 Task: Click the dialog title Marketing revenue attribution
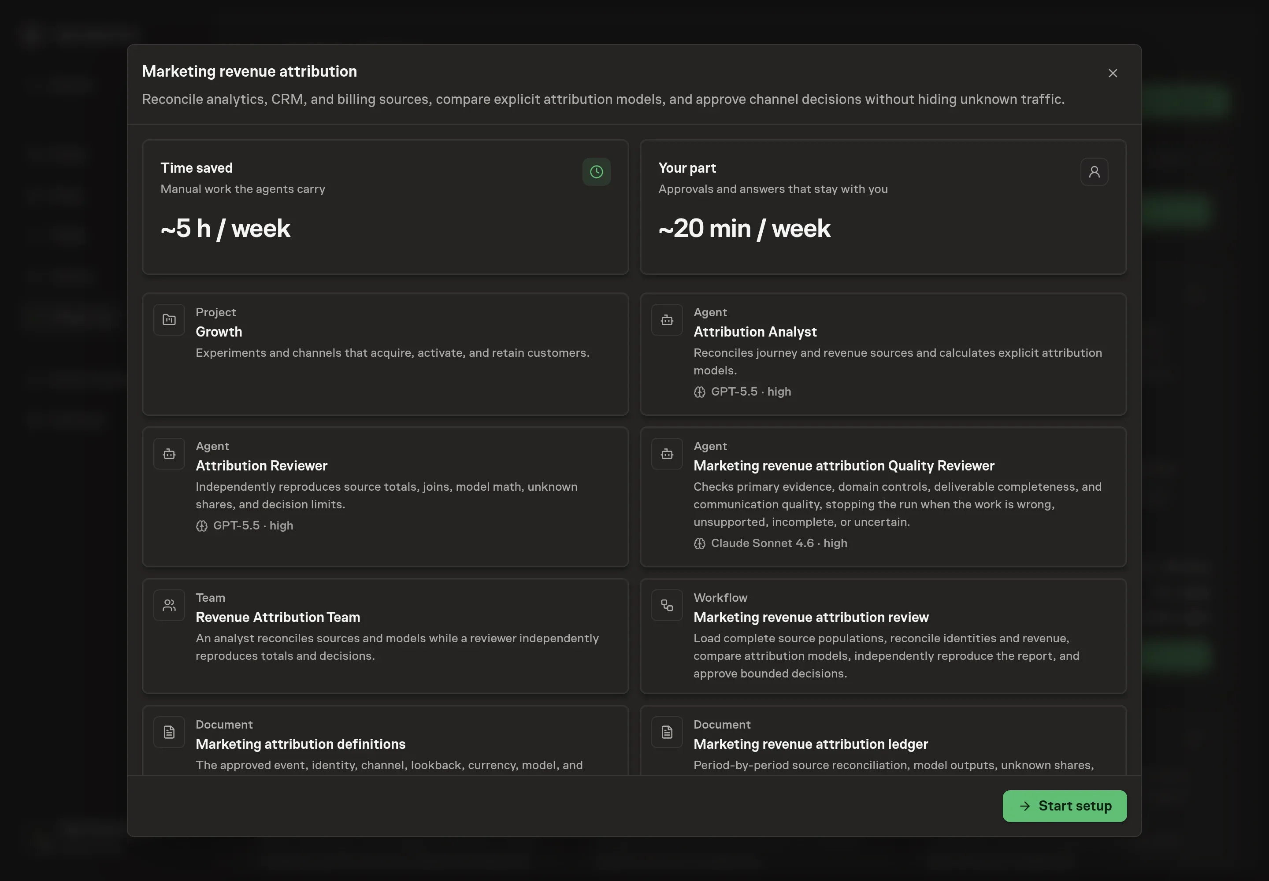coord(249,71)
